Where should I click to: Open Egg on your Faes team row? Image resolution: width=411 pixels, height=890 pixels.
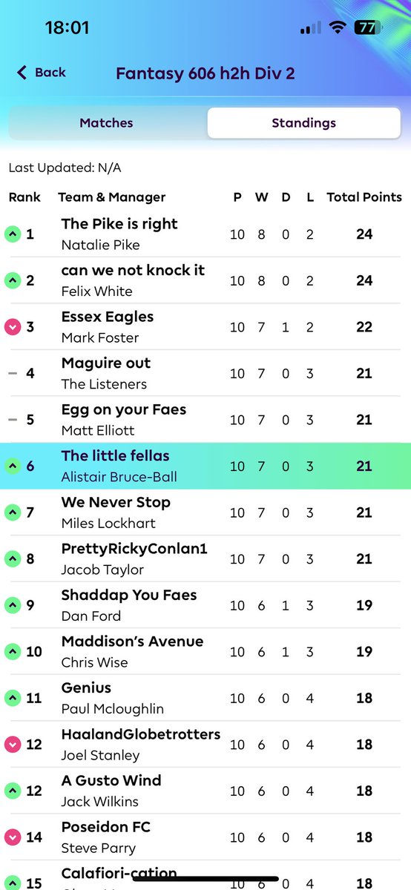pos(205,420)
